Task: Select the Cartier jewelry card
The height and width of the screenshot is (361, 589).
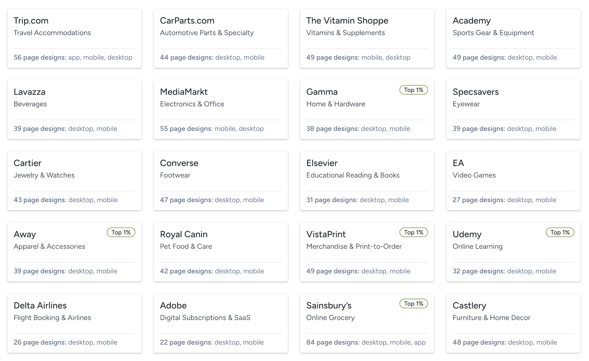Action: 74,181
